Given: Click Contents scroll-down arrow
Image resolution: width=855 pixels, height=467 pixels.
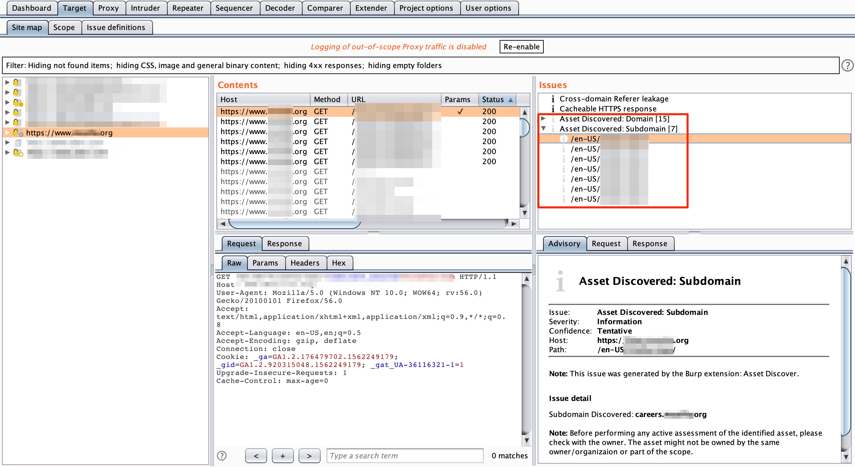Looking at the screenshot, I should click(x=525, y=213).
